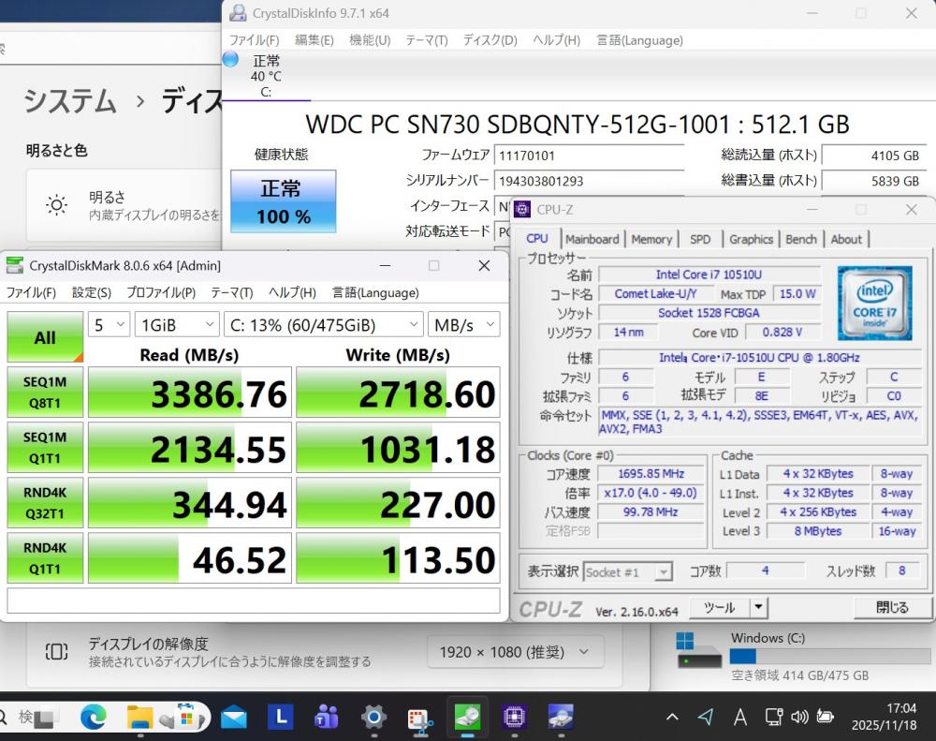The width and height of the screenshot is (936, 741).
Task: Switch to the Mainboard tab in CPU-Z
Action: tap(592, 239)
